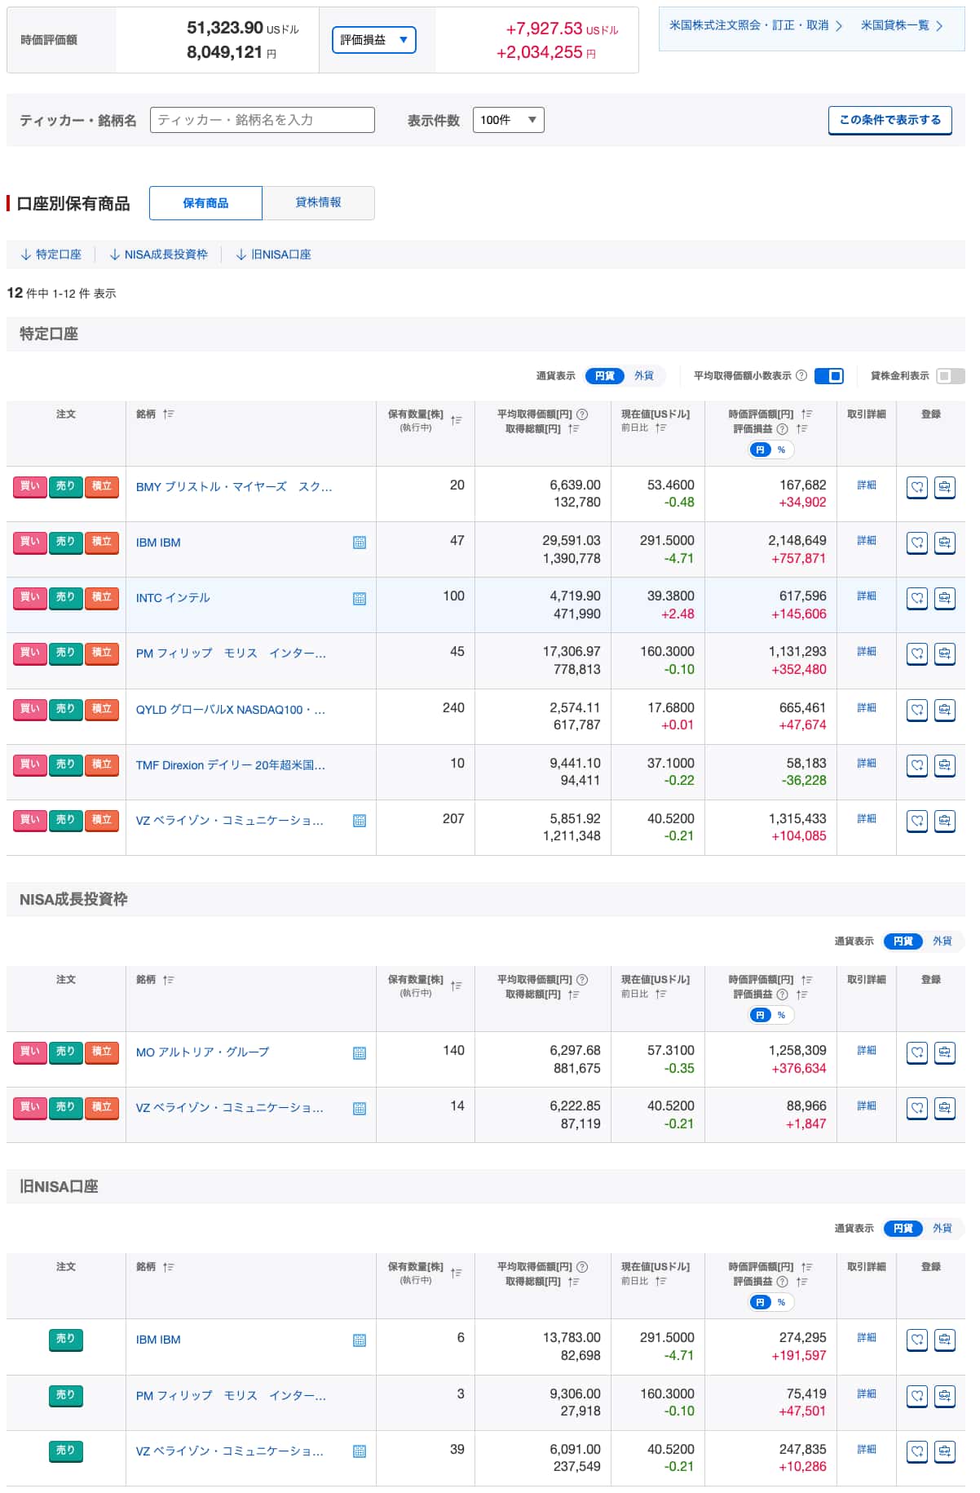Sort the 特定口座 table by 保有数量
The height and width of the screenshot is (1493, 980).
pyautogui.click(x=456, y=420)
